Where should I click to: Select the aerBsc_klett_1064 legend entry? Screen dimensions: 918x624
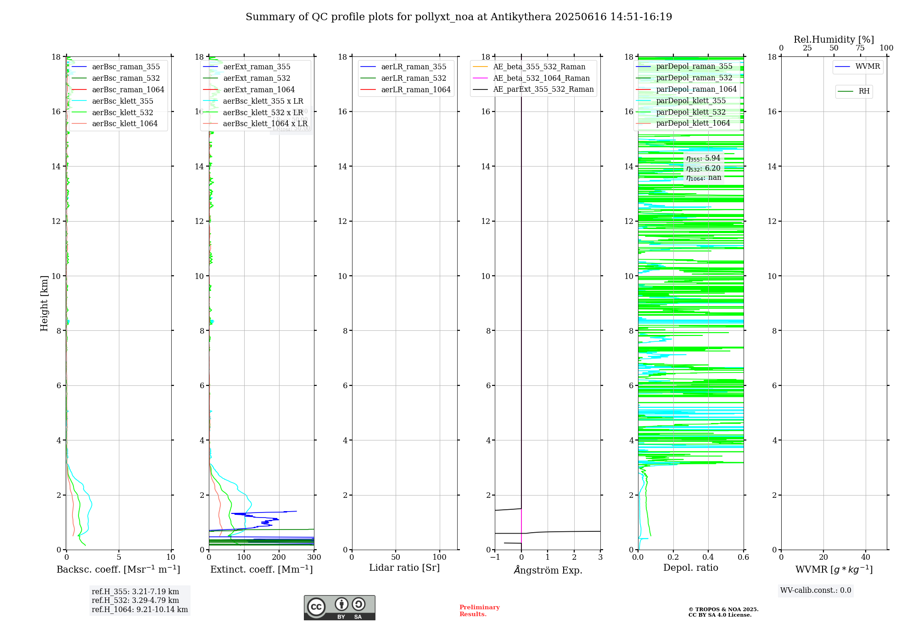(x=114, y=124)
